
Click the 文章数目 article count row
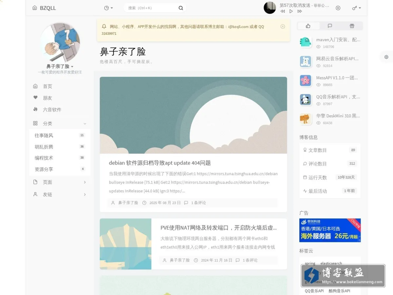[330, 150]
